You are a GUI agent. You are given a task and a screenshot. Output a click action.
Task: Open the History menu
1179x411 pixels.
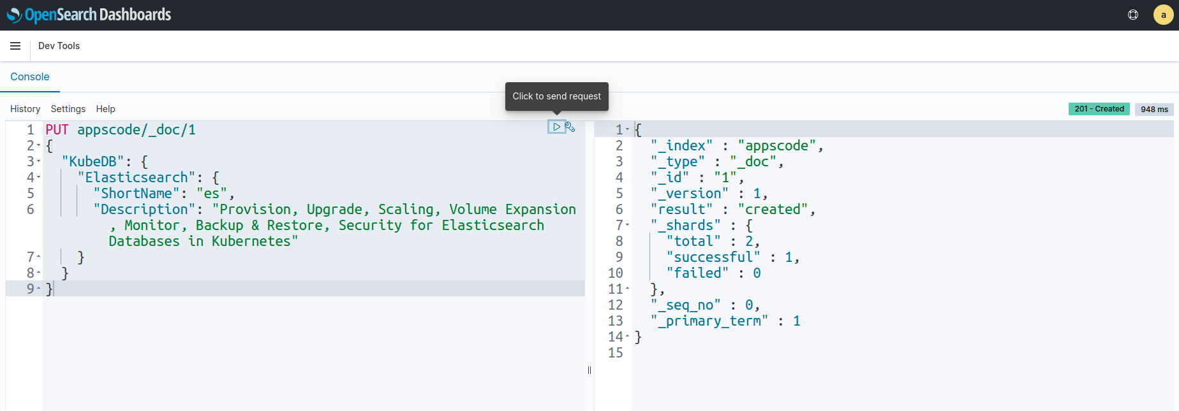click(x=25, y=109)
